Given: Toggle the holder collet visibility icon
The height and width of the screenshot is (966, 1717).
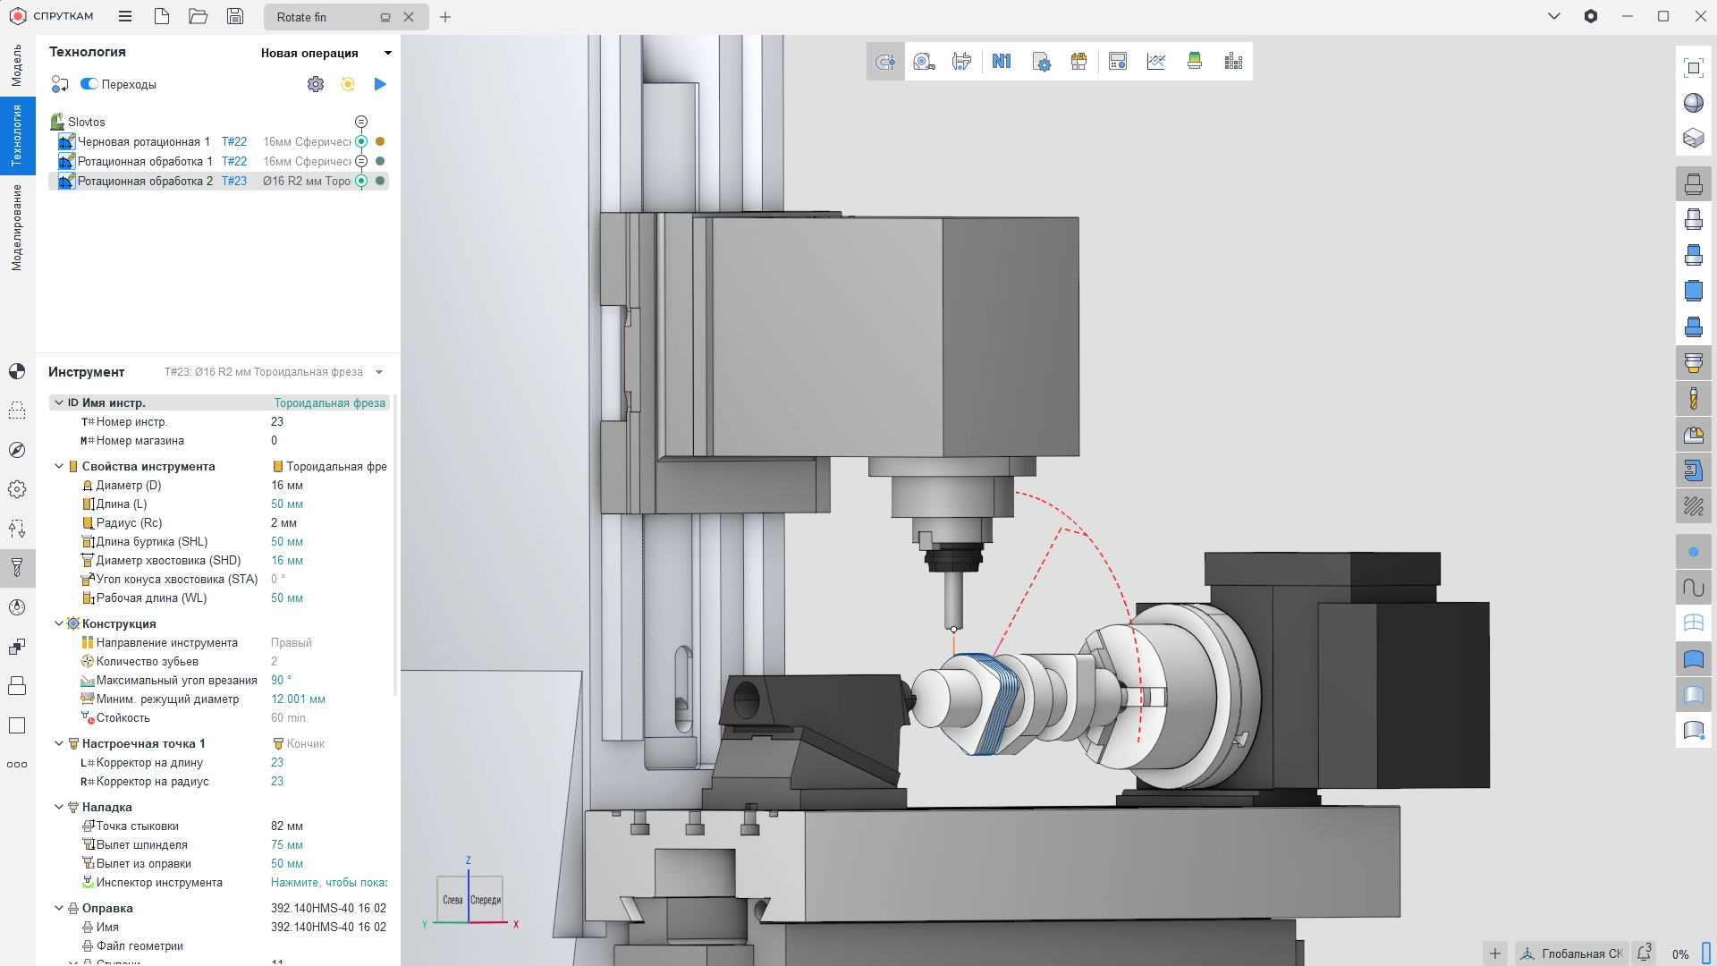Looking at the screenshot, I should pos(1694,363).
